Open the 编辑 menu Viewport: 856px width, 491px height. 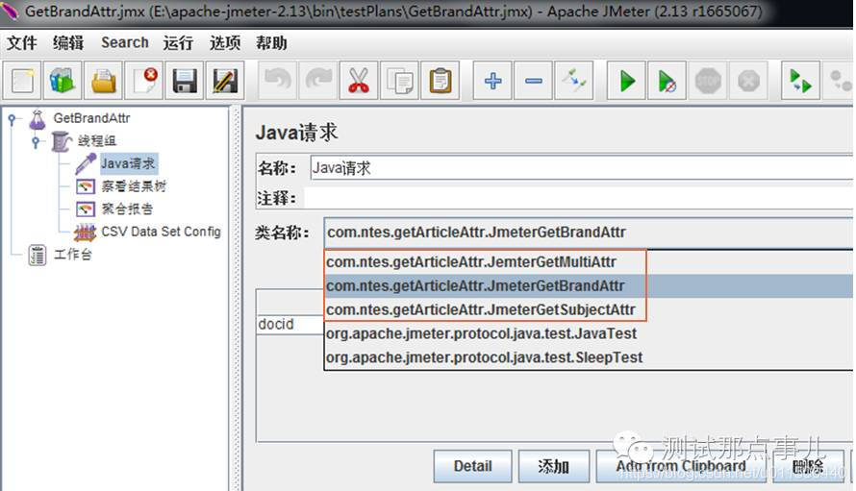(68, 42)
